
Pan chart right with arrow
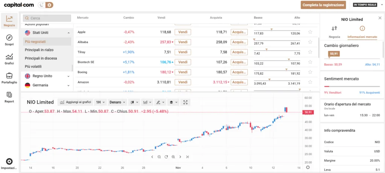click(180, 157)
